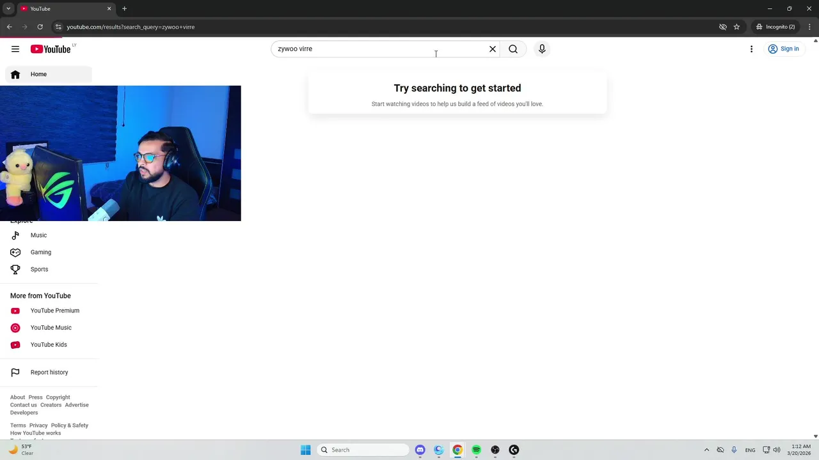Image resolution: width=819 pixels, height=460 pixels.
Task: Open the tab search dropdown arrow
Action: coord(8,9)
